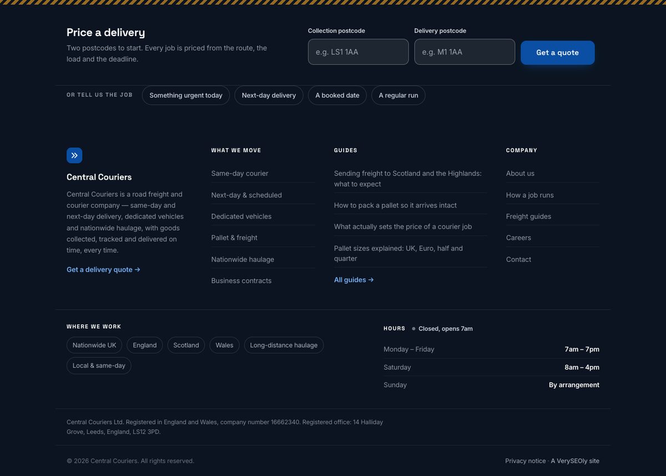Visit the Careers link
The height and width of the screenshot is (476, 666).
518,237
